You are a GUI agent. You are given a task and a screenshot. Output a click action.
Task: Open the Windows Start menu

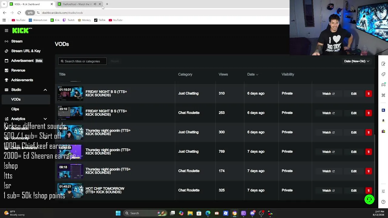click(x=118, y=213)
